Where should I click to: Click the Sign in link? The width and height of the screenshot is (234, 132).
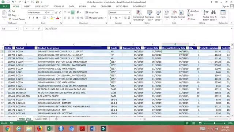(x=226, y=7)
